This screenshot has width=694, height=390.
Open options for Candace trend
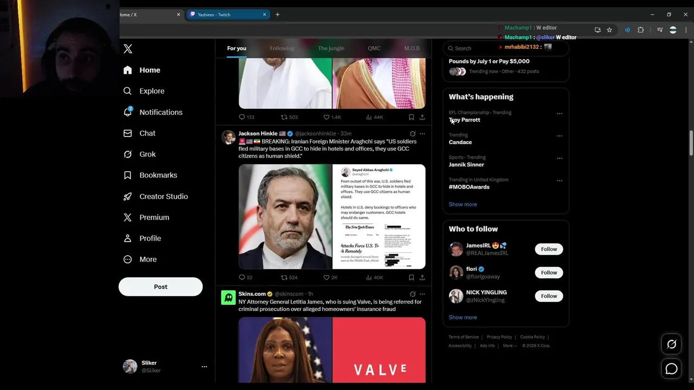point(560,136)
